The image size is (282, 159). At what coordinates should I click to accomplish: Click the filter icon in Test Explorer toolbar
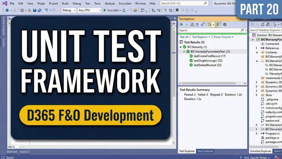tap(203, 25)
